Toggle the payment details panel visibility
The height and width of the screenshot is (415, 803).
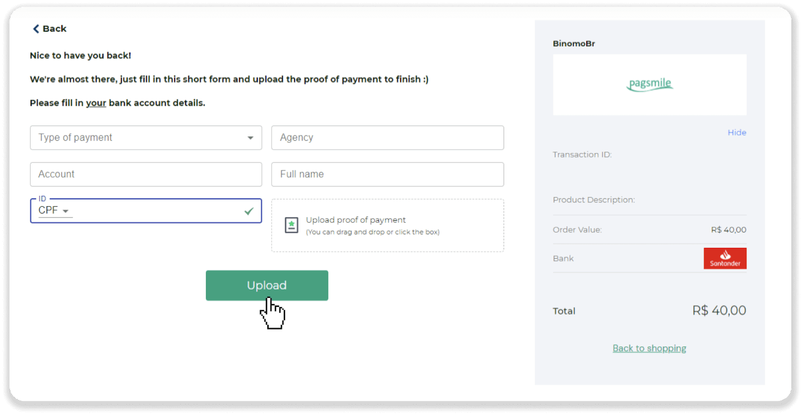[x=736, y=132]
